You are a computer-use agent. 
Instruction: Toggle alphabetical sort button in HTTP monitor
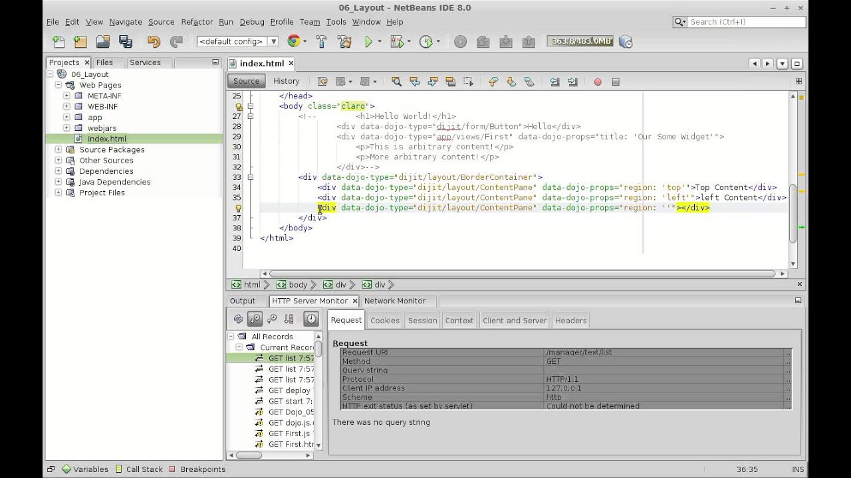[289, 319]
